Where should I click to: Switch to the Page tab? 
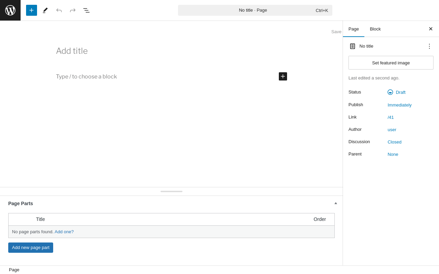354,29
